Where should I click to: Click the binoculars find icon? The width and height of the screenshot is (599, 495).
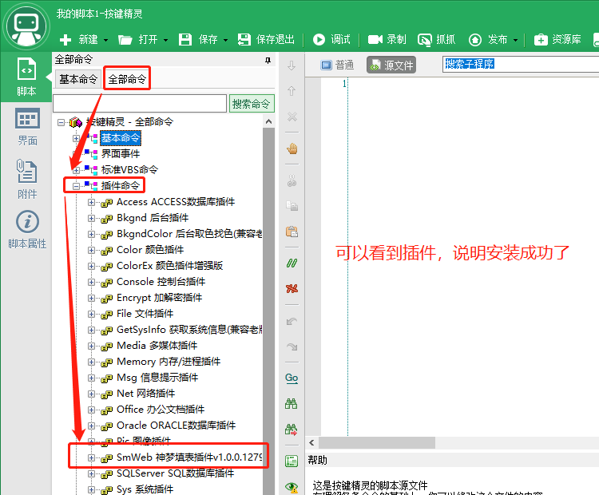(291, 403)
